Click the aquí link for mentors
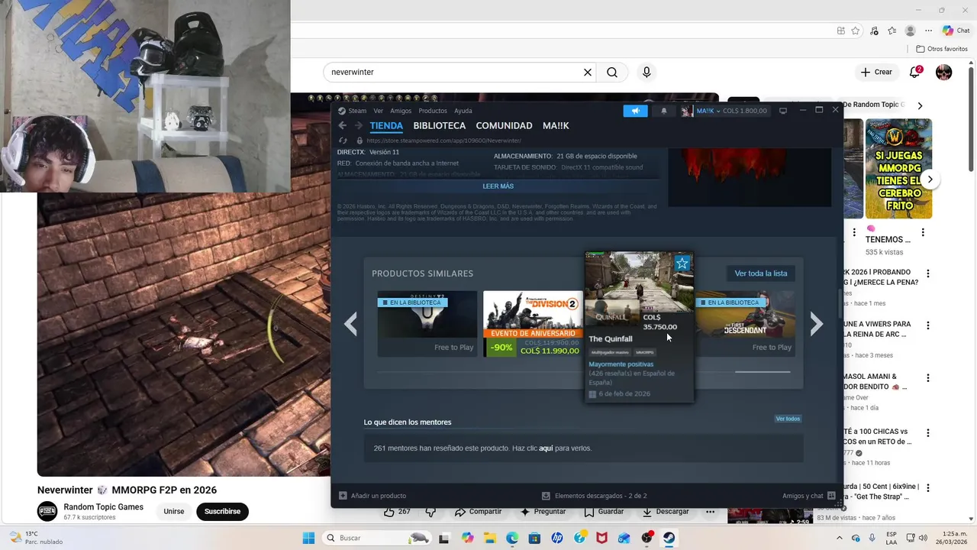Screen dimensions: 977x550 546,448
